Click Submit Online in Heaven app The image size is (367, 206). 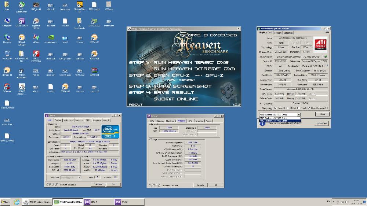click(x=175, y=99)
